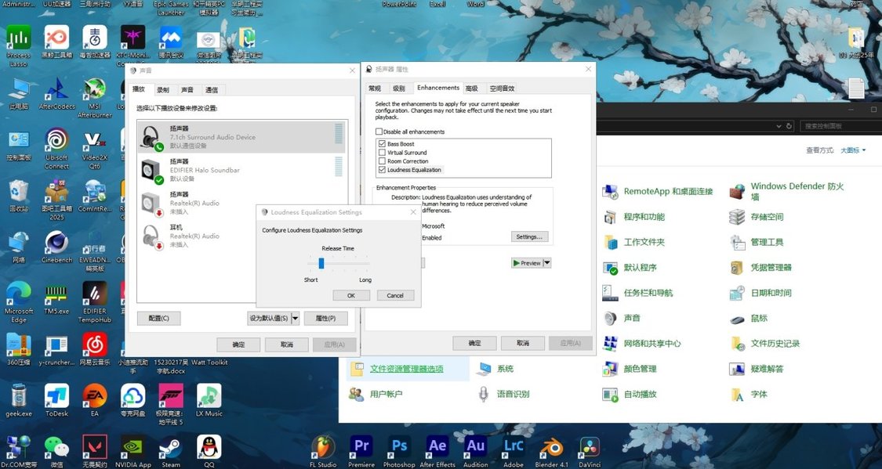882x469 pixels.
Task: Open the Preview button's dropdown arrow
Action: (x=546, y=263)
